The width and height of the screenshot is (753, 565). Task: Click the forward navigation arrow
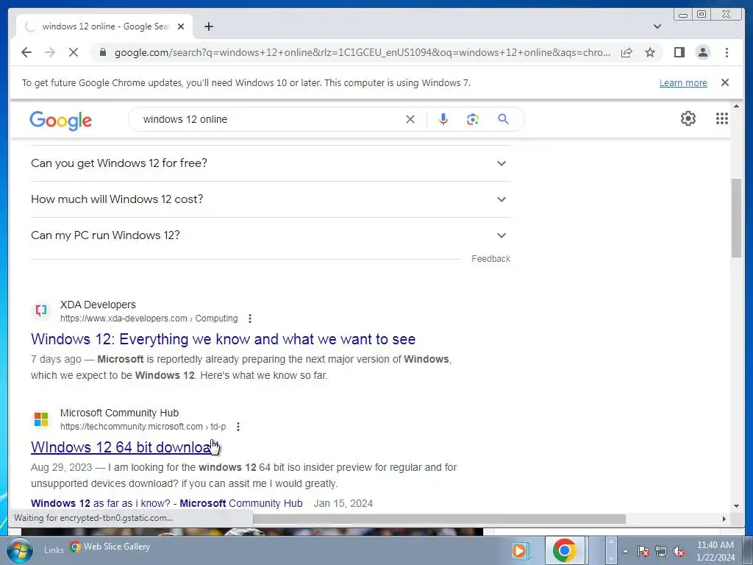click(x=50, y=52)
